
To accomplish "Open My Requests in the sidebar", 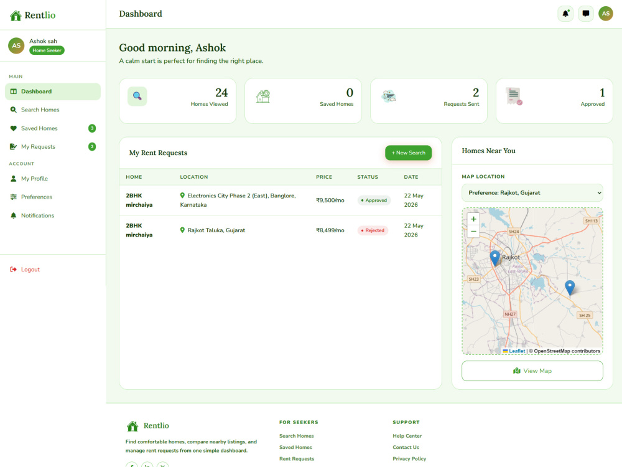I will (53, 146).
